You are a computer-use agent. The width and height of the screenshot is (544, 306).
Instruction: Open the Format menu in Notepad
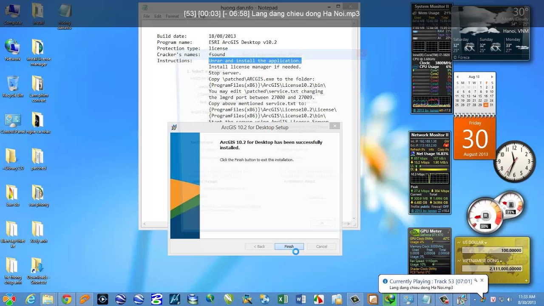click(x=172, y=16)
